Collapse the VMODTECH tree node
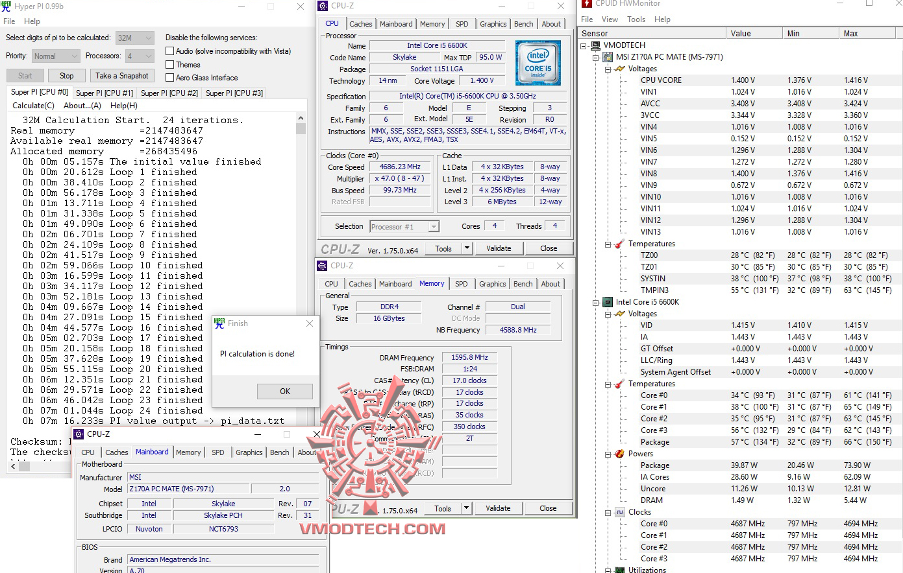This screenshot has height=573, width=903. [584, 45]
